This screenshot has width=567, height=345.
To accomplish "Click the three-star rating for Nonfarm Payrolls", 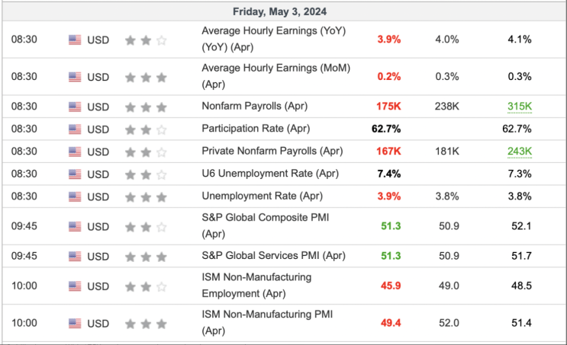I will (x=146, y=107).
